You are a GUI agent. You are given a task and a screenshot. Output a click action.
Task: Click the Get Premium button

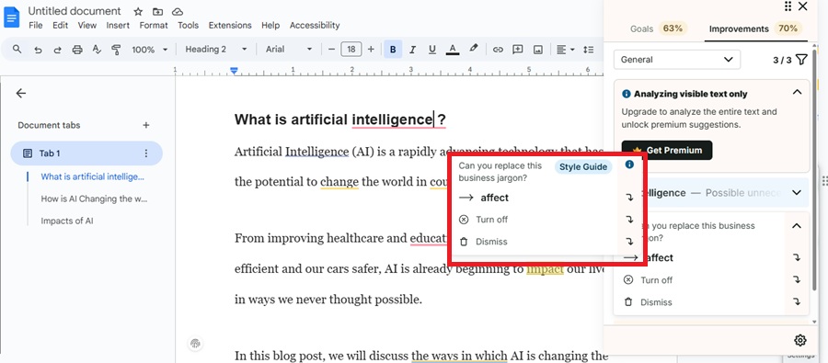click(667, 151)
